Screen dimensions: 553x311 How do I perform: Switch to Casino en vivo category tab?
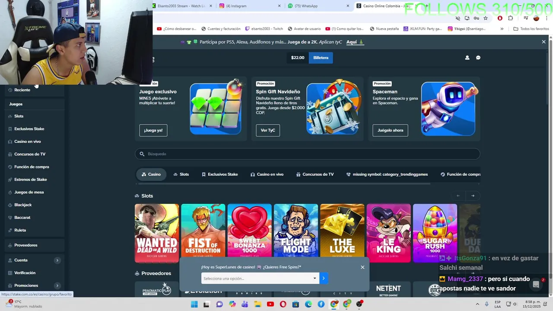pos(267,174)
